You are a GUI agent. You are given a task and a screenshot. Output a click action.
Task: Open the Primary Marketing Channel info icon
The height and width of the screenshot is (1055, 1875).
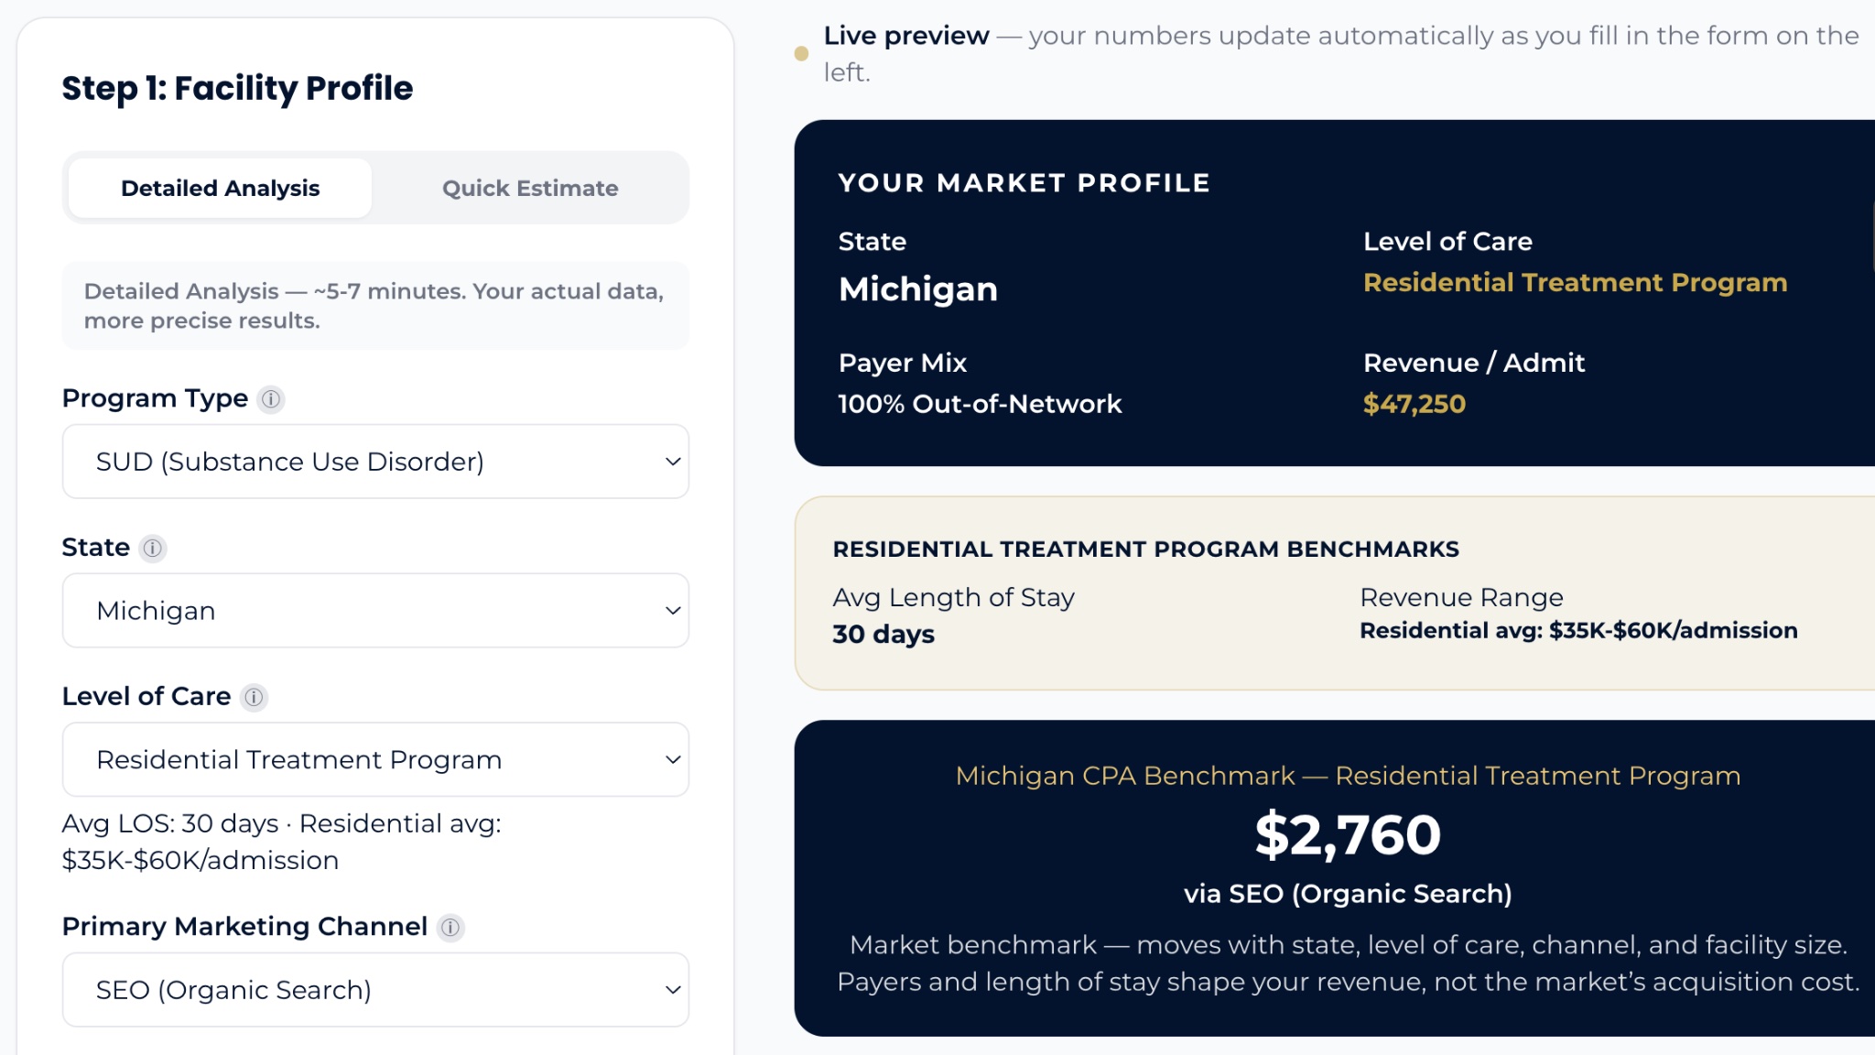tap(450, 928)
